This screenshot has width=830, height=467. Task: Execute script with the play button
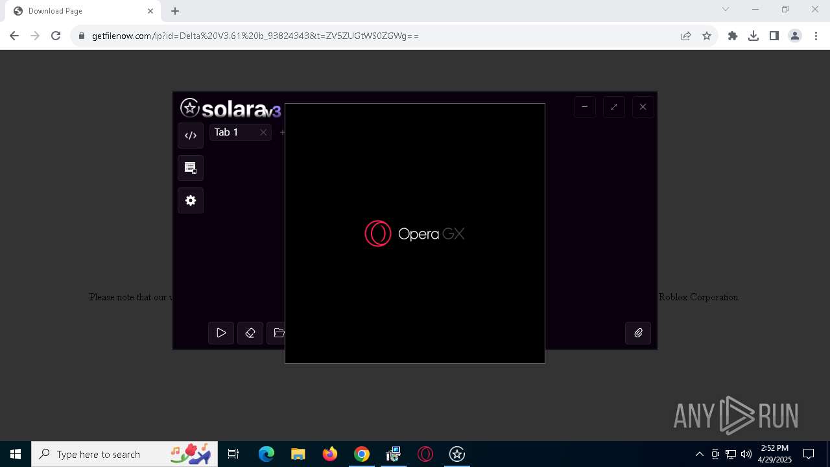221,333
